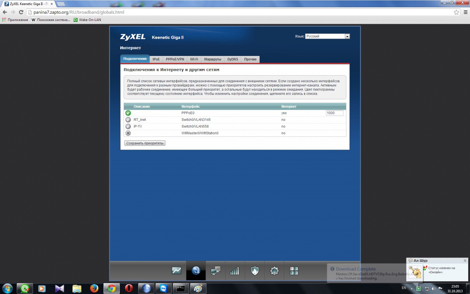
Task: Click the X status icon for WifiStation0
Action: [x=128, y=133]
